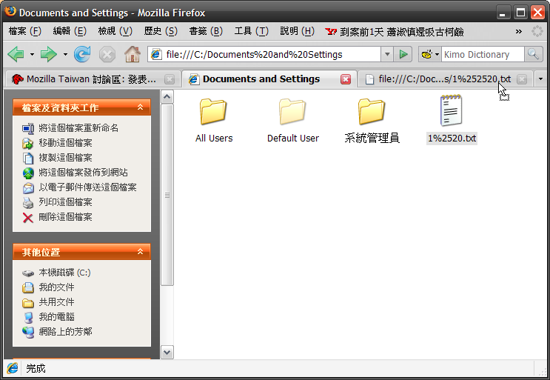The width and height of the screenshot is (550, 380).
Task: Open the 說明 (H) menu
Action: point(297,32)
